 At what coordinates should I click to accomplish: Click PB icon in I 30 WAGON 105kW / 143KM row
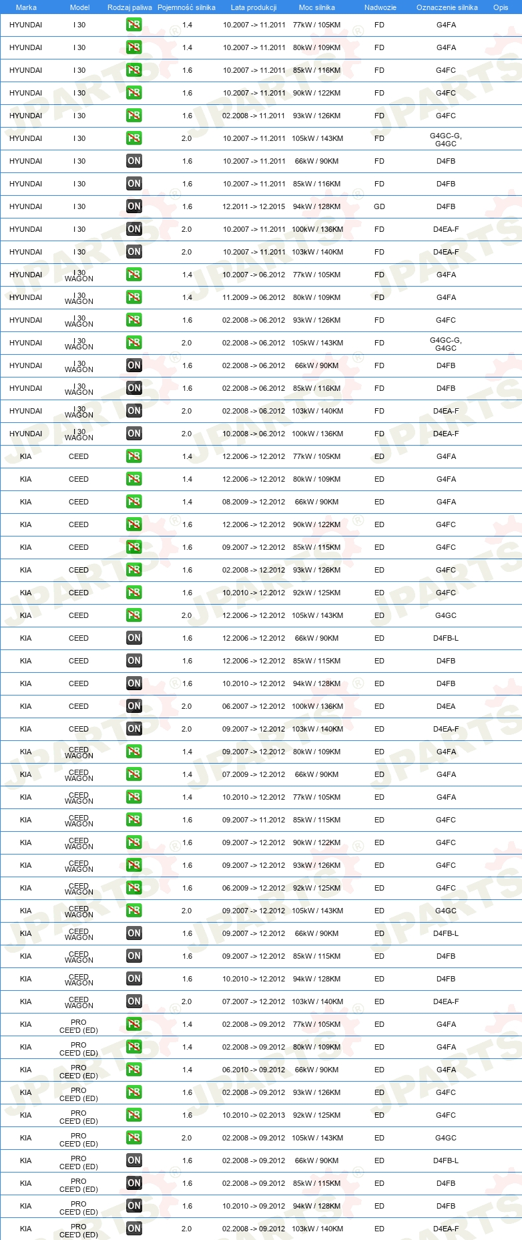click(x=134, y=343)
